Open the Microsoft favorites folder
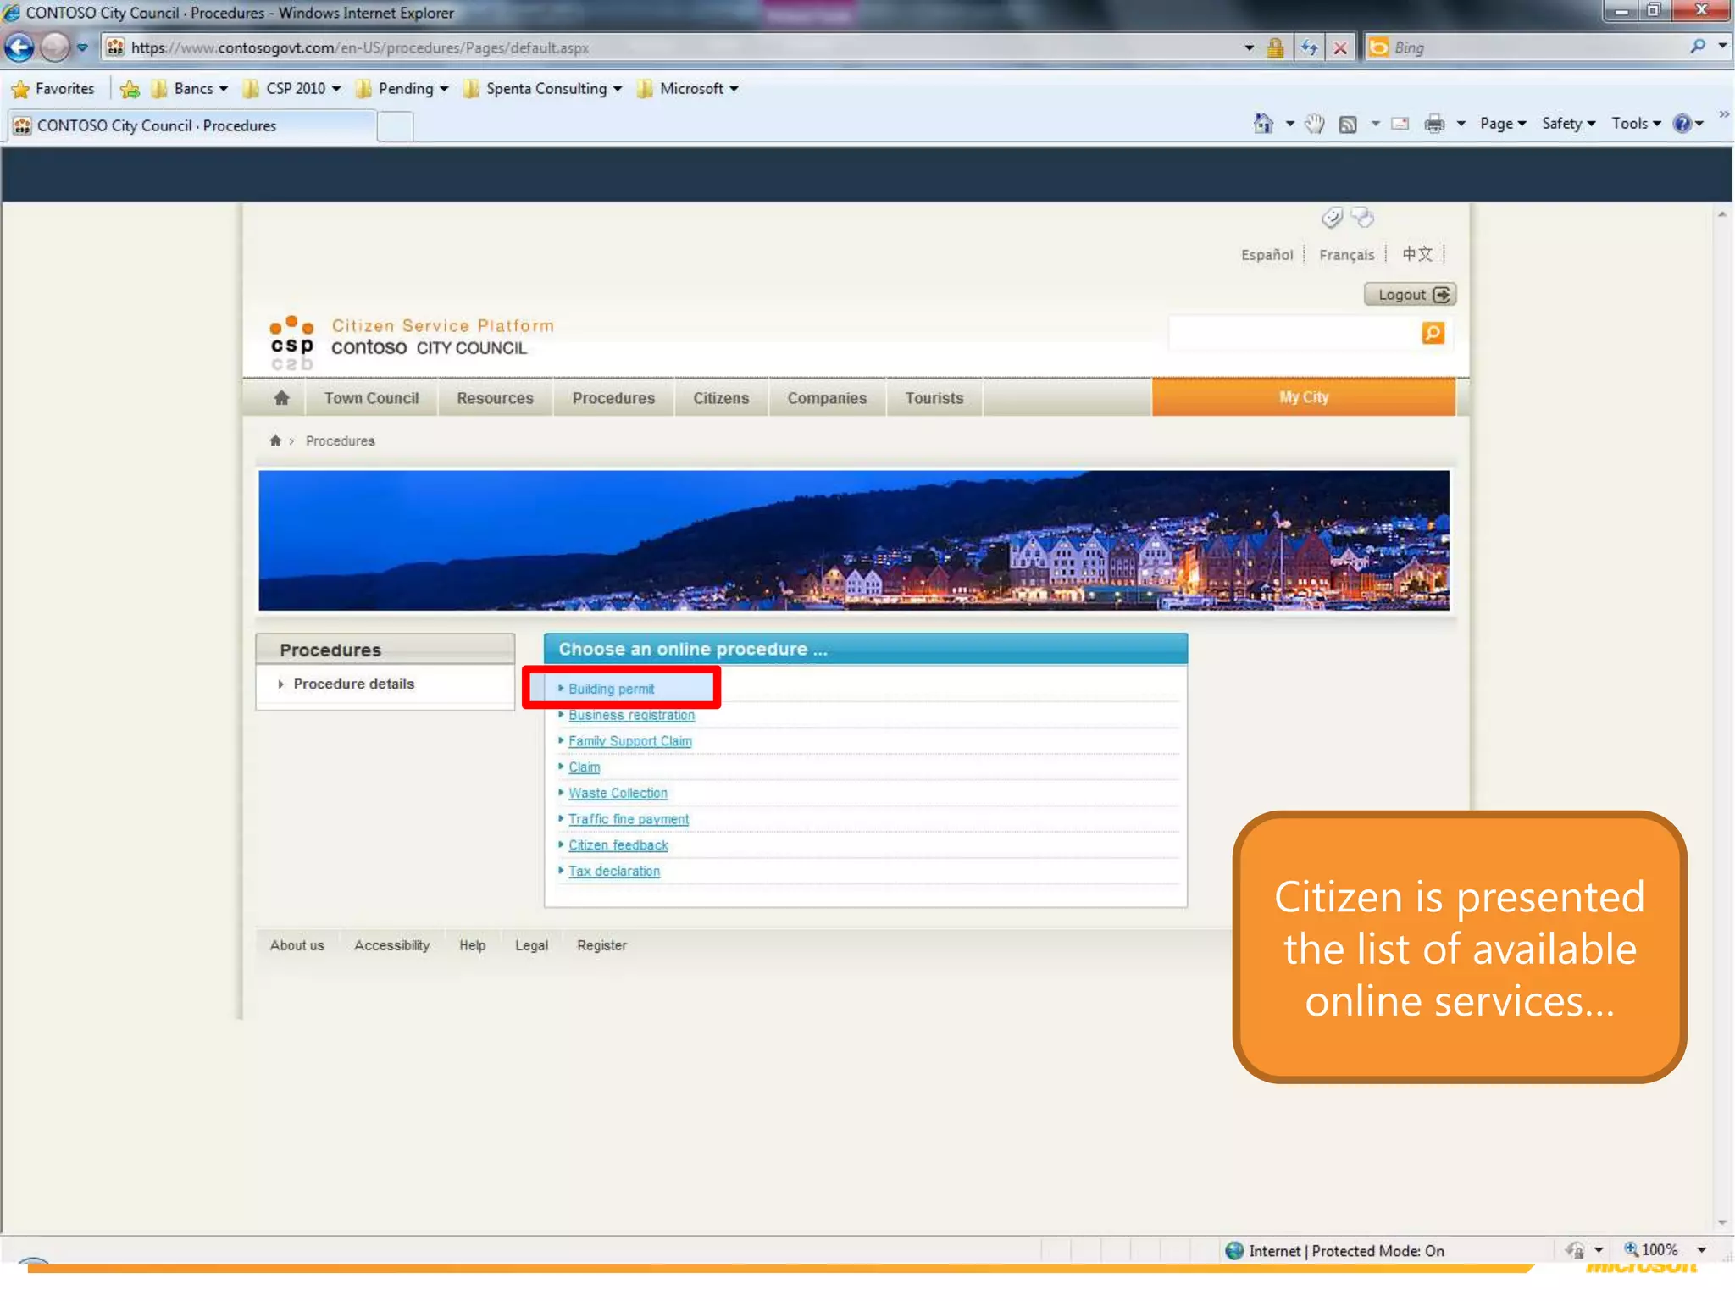This screenshot has width=1735, height=1301. (x=688, y=88)
